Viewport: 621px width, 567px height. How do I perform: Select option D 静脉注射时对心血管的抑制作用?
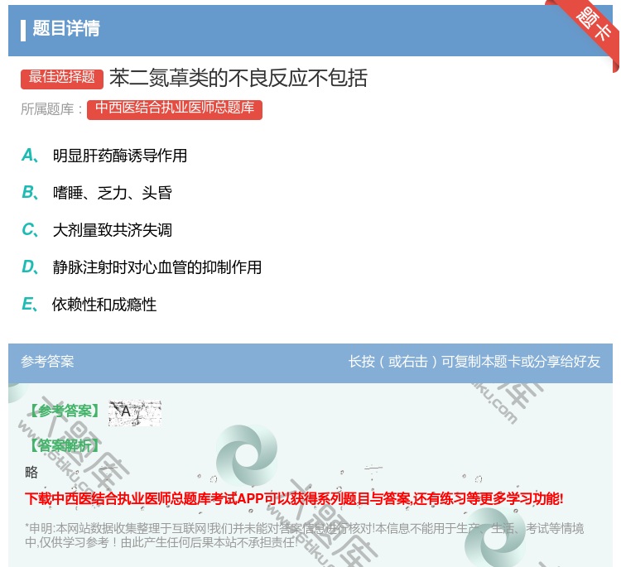(x=142, y=267)
